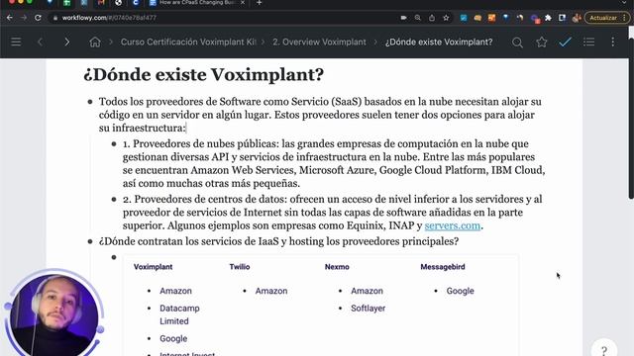Viewport: 634px width, 356px height.
Task: Open Curso Certificación Voximplant Kit breadcrumb
Action: [x=188, y=42]
